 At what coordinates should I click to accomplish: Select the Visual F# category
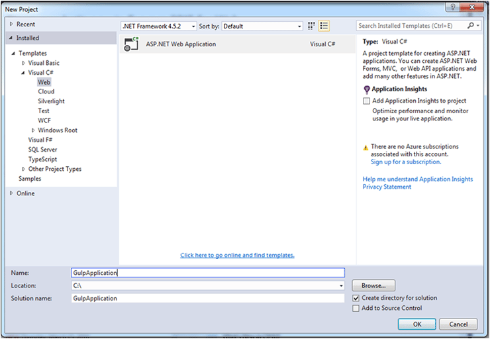click(x=40, y=140)
